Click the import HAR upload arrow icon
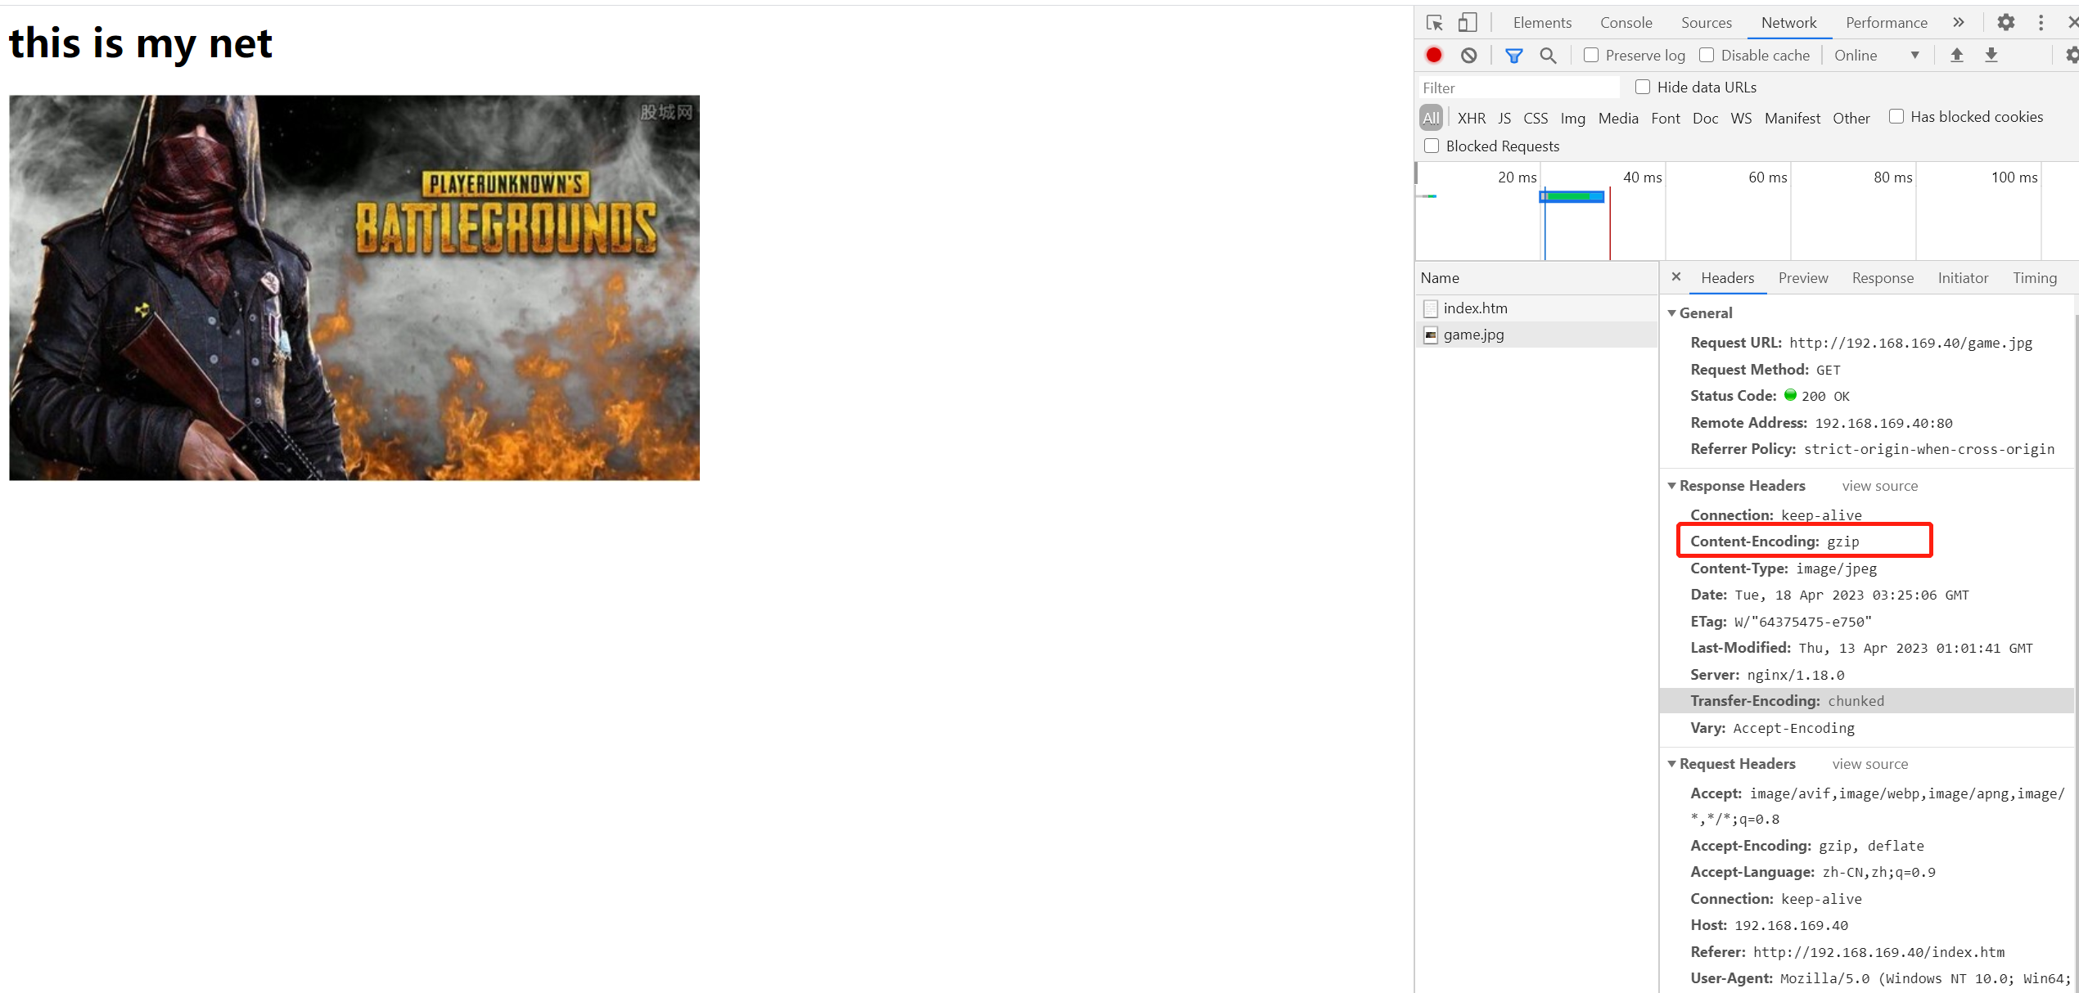Viewport: 2079px width, 993px height. tap(1957, 55)
